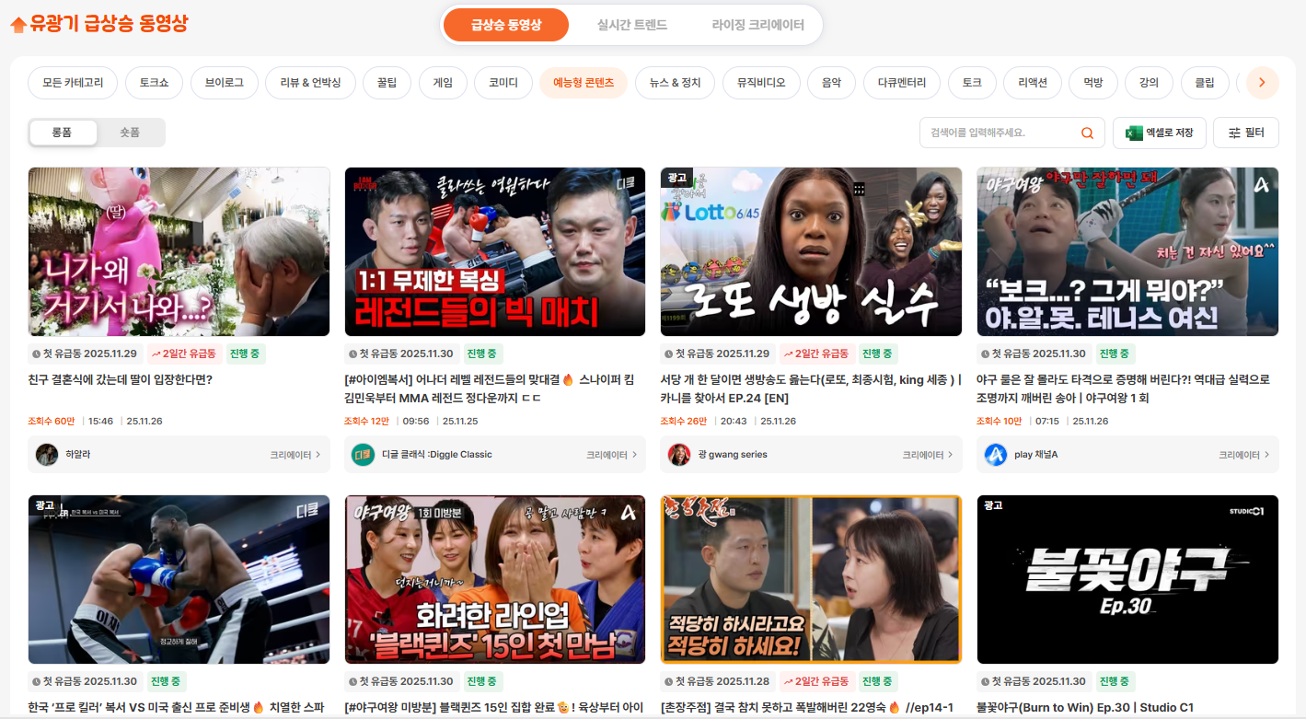Image resolution: width=1306 pixels, height=719 pixels.
Task: Expand more categories with the right arrow
Action: click(1262, 82)
